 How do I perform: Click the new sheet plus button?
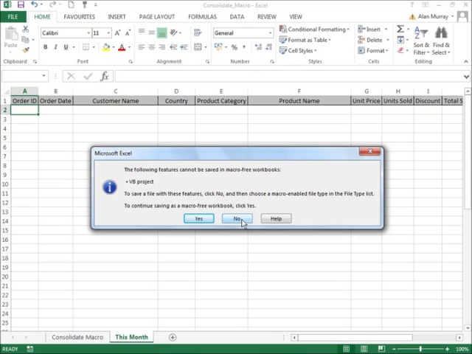coord(173,338)
